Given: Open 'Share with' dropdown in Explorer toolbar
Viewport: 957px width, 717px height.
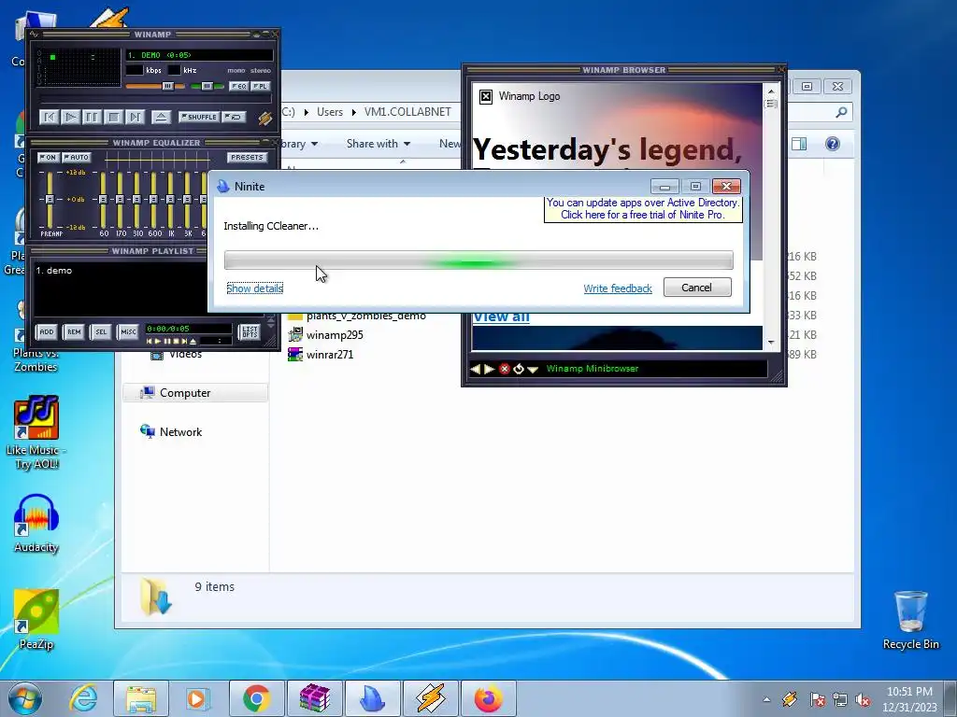Looking at the screenshot, I should [378, 144].
